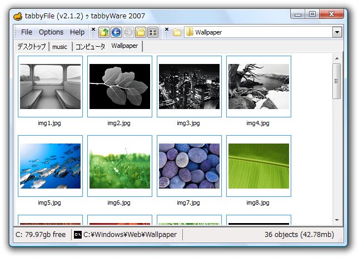Maximize the tabbyFile window
358x257 pixels.
click(x=312, y=14)
